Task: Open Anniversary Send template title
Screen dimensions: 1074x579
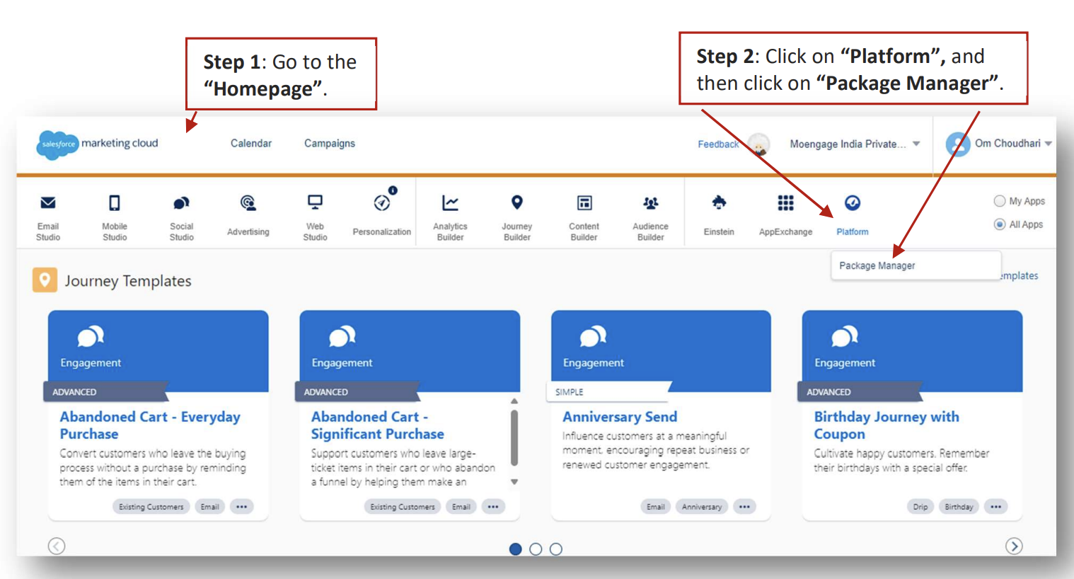Action: pos(620,417)
